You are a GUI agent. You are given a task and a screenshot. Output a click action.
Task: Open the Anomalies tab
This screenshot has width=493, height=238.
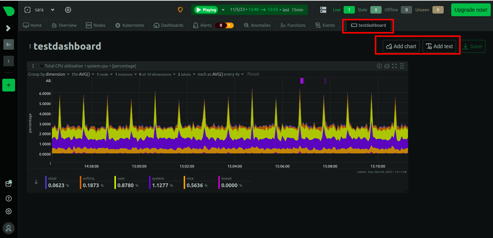(x=257, y=25)
